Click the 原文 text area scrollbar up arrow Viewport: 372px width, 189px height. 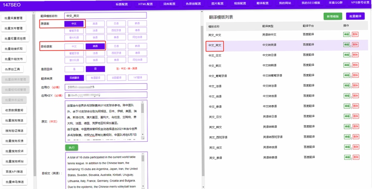click(143, 102)
